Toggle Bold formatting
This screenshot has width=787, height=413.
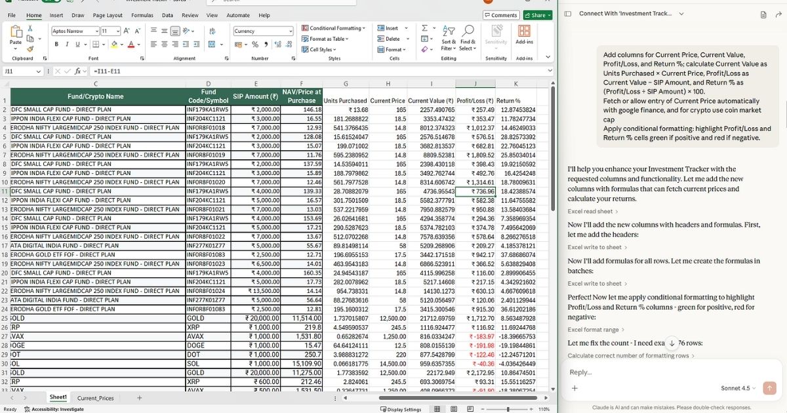point(57,45)
